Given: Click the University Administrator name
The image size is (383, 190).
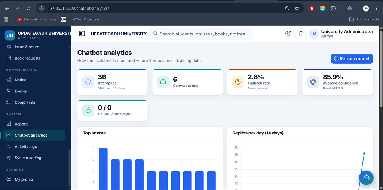Looking at the screenshot, I should (x=347, y=32).
